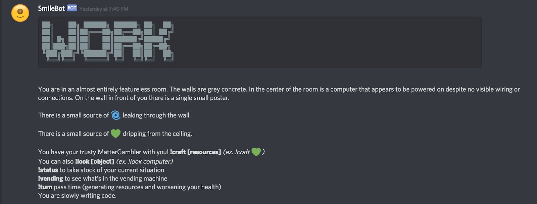Screen dimensions: 537x204
Task: Click the bold '!status' command
Action: click(x=48, y=170)
